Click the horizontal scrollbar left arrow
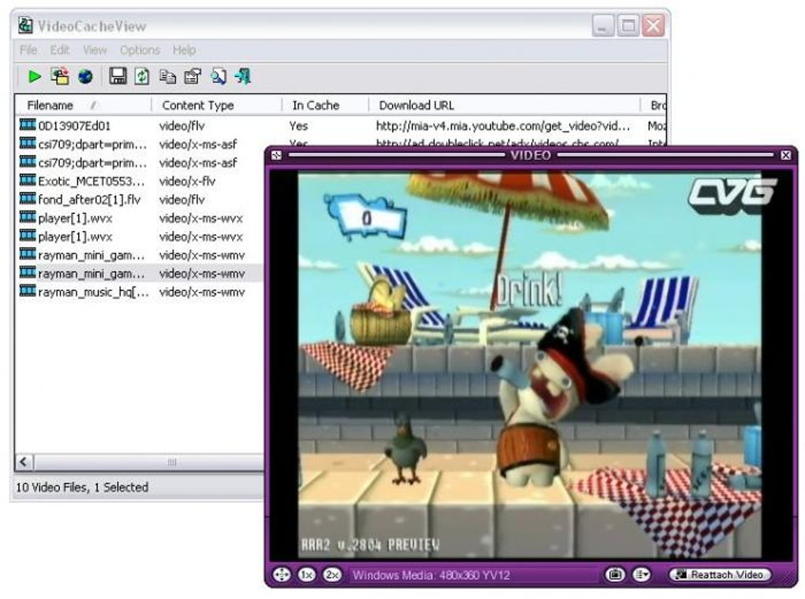Image resolution: width=805 pixels, height=599 pixels. (24, 462)
